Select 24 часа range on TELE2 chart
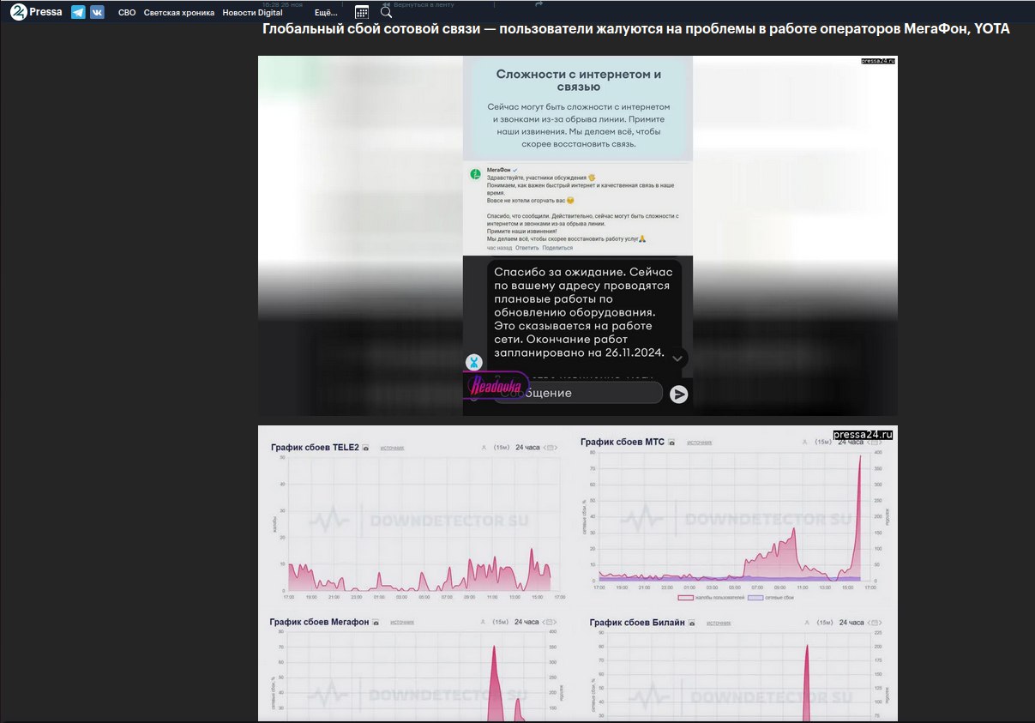Screen dimensions: 1035x723 527,447
